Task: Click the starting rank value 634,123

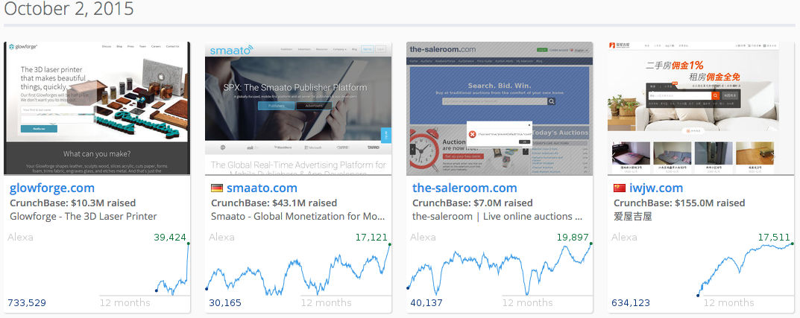Action: 631,302
